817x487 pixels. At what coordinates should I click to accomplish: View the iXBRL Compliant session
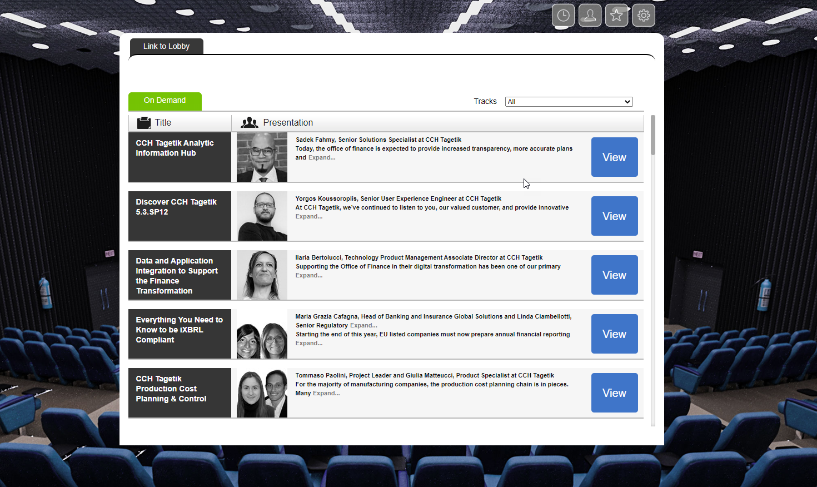(614, 334)
